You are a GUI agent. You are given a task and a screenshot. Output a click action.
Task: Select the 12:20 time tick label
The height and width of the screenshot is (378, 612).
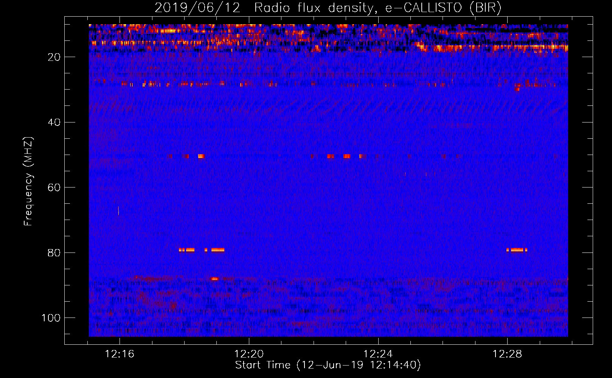(249, 354)
